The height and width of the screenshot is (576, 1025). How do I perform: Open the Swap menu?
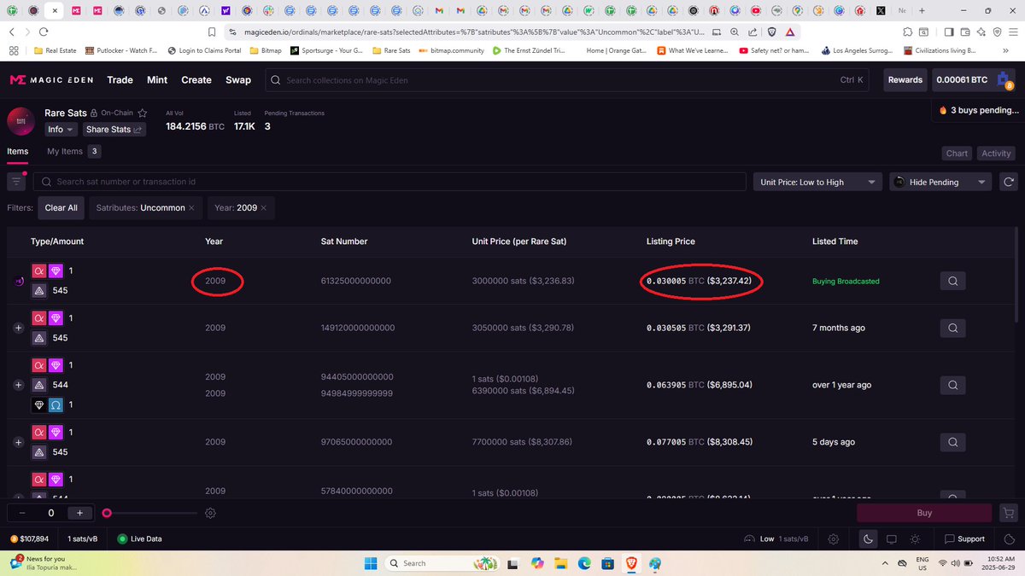[238, 79]
